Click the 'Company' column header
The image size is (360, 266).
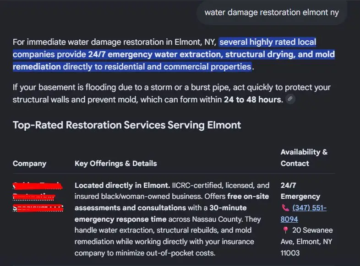coord(30,163)
